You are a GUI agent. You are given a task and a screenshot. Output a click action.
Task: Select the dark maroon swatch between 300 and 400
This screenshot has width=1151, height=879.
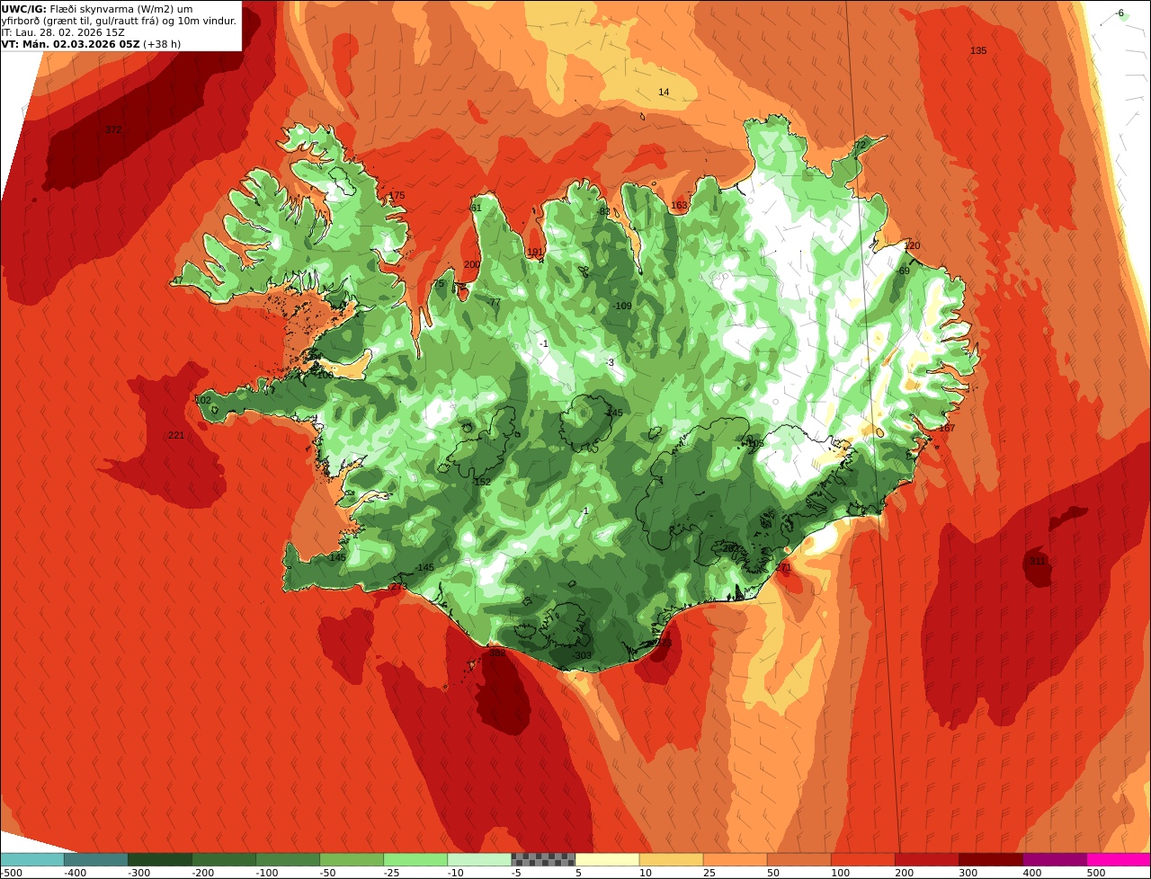[x=990, y=859]
